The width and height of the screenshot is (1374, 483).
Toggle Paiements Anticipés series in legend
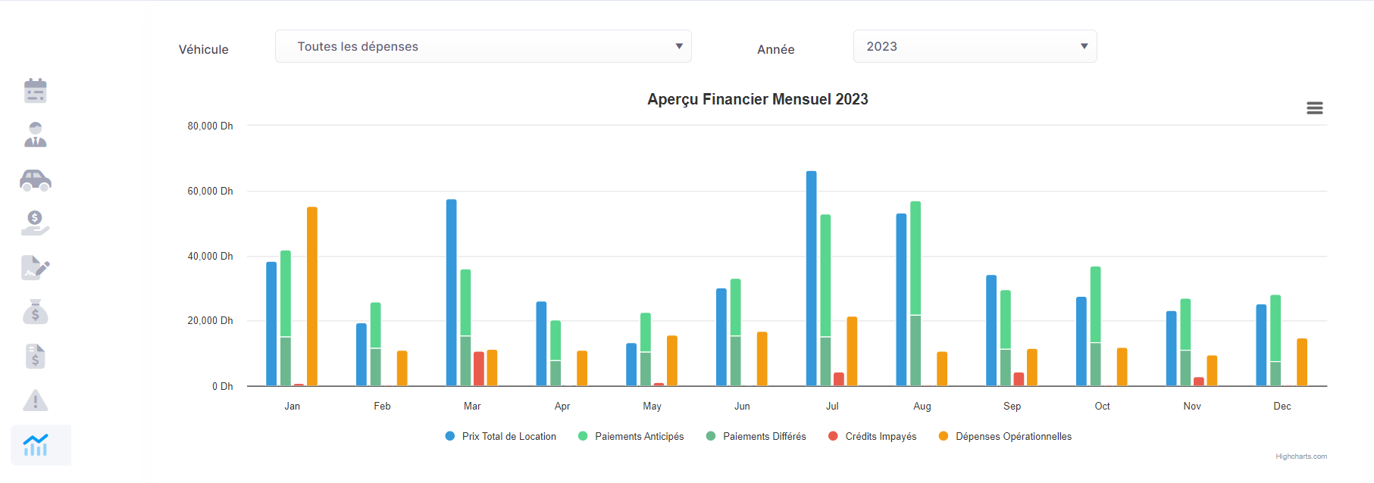[x=639, y=437]
